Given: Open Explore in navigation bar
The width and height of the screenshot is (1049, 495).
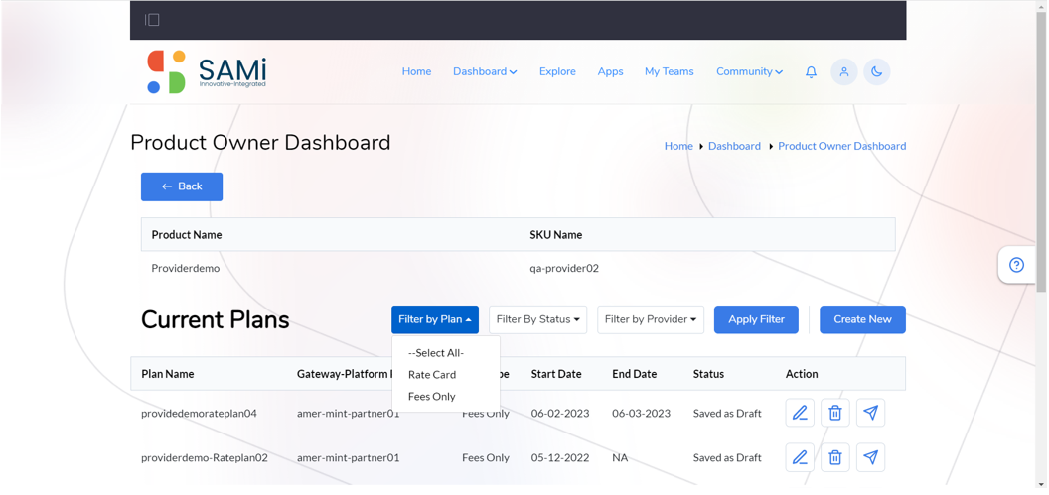Looking at the screenshot, I should click(x=557, y=71).
